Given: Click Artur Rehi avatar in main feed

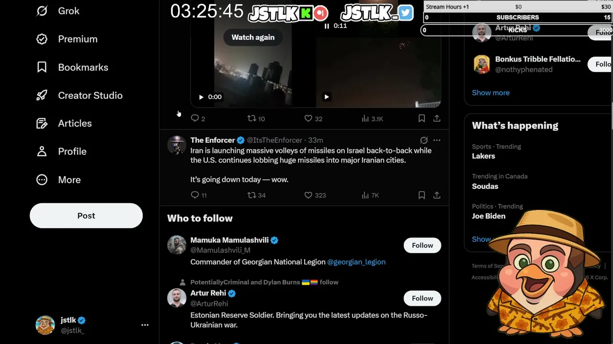Looking at the screenshot, I should pos(177,298).
